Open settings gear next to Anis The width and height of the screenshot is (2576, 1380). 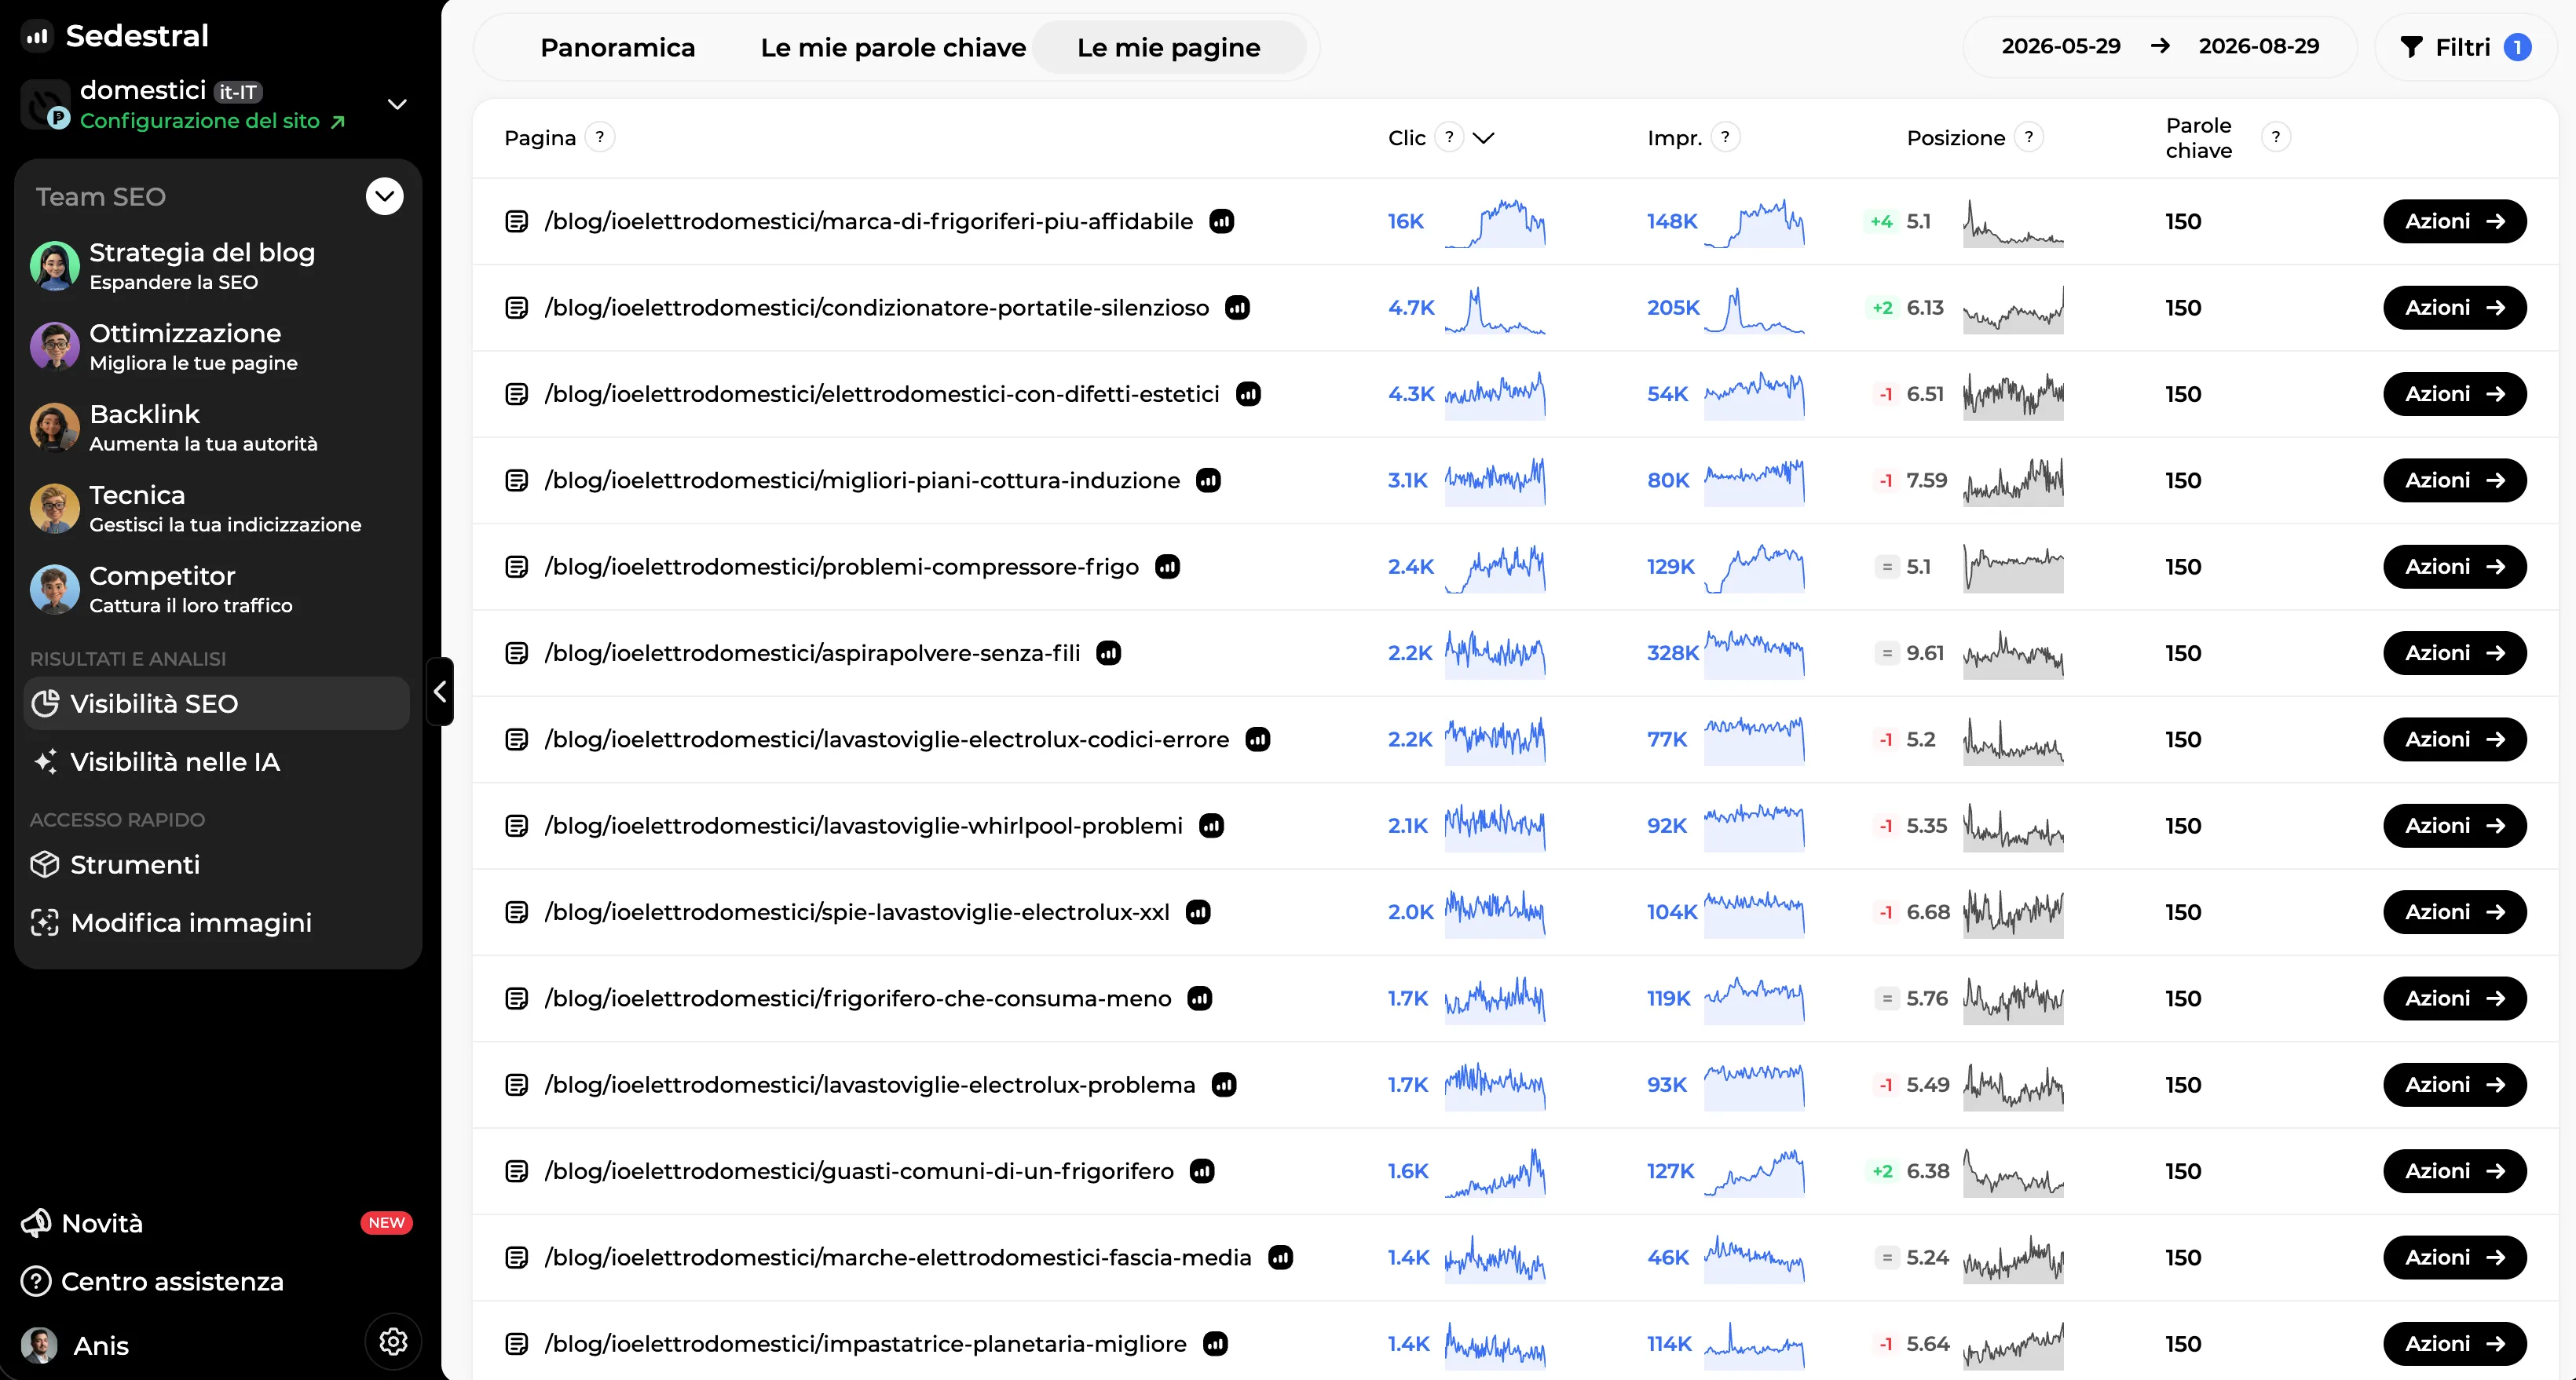click(393, 1341)
